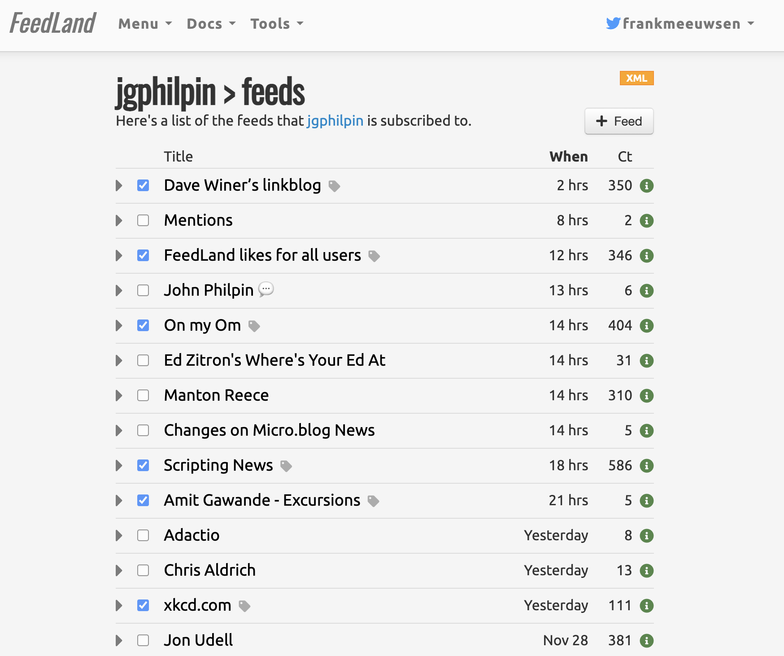Open info icon for Jon Udell
Viewport: 784px width, 656px height.
click(646, 640)
